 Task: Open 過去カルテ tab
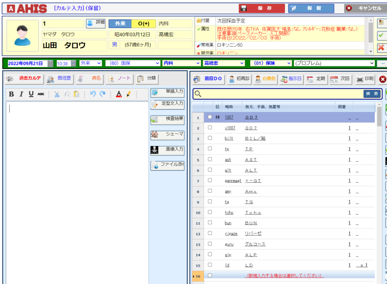[x=25, y=79]
